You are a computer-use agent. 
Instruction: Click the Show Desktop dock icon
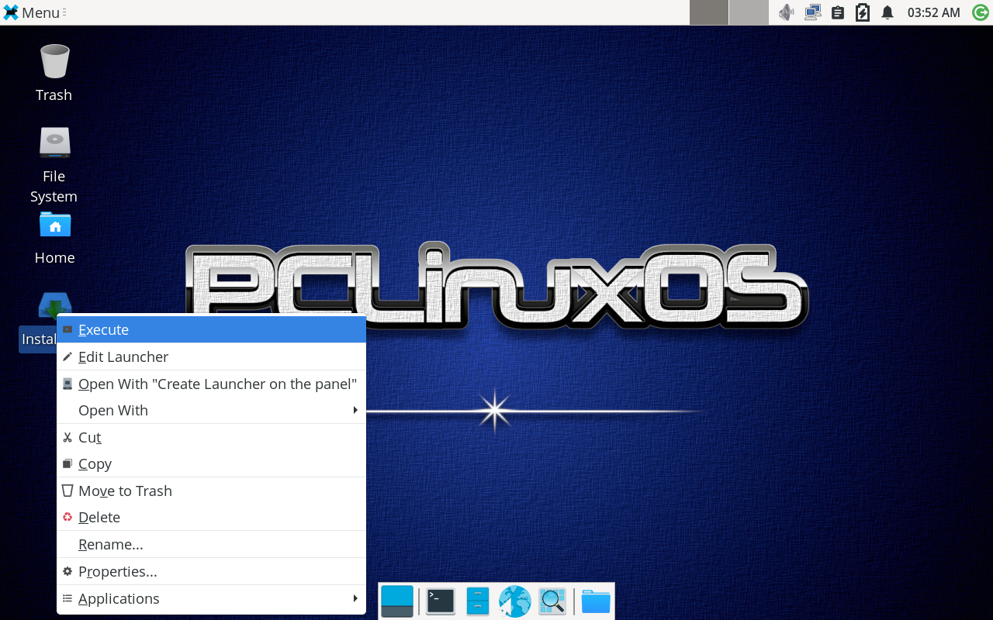[x=397, y=601]
